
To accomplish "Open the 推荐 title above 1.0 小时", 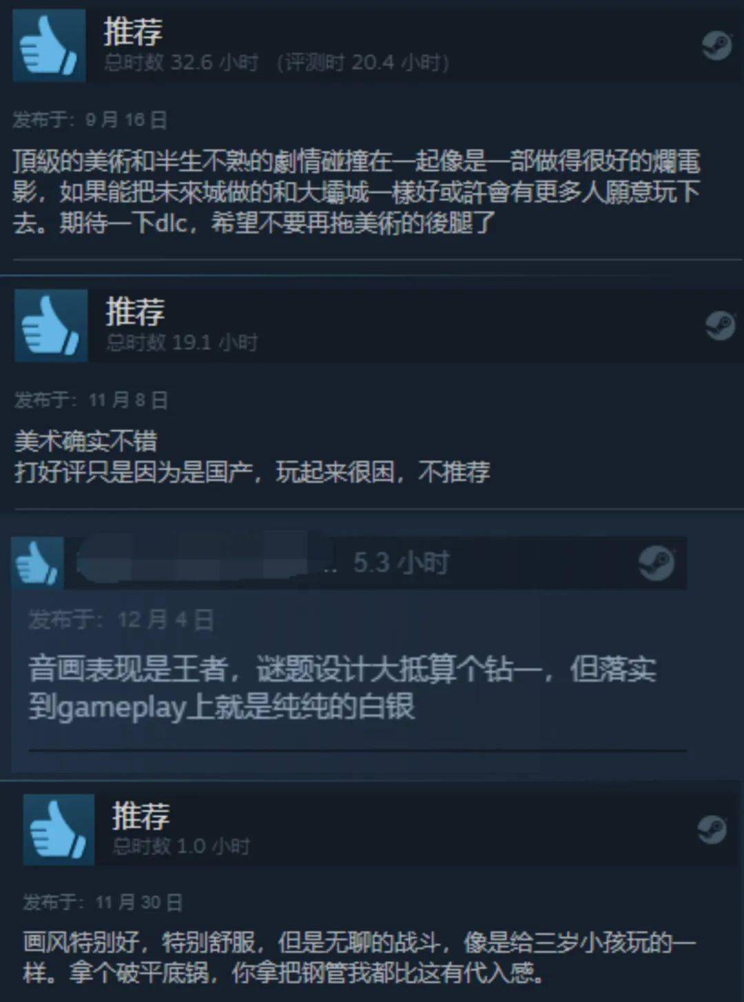I will 141,816.
